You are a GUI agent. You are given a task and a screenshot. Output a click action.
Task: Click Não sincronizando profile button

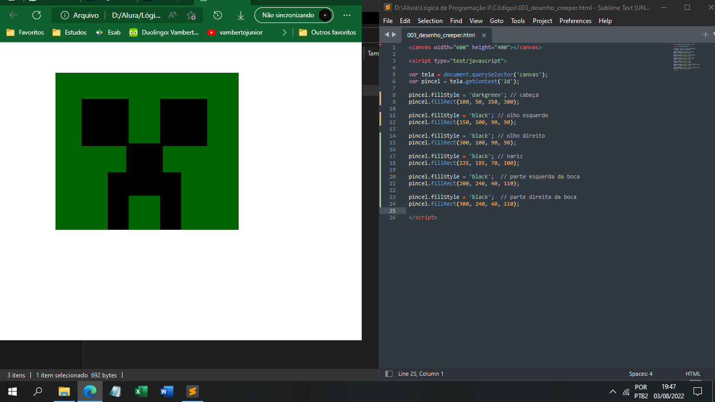[x=294, y=15]
